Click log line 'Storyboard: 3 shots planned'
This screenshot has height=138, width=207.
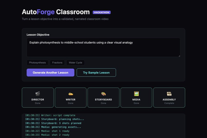click(x=53, y=123)
